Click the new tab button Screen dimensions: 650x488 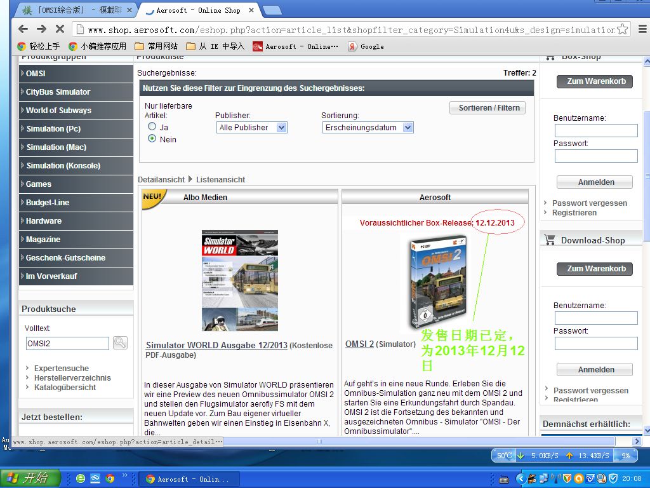272,10
